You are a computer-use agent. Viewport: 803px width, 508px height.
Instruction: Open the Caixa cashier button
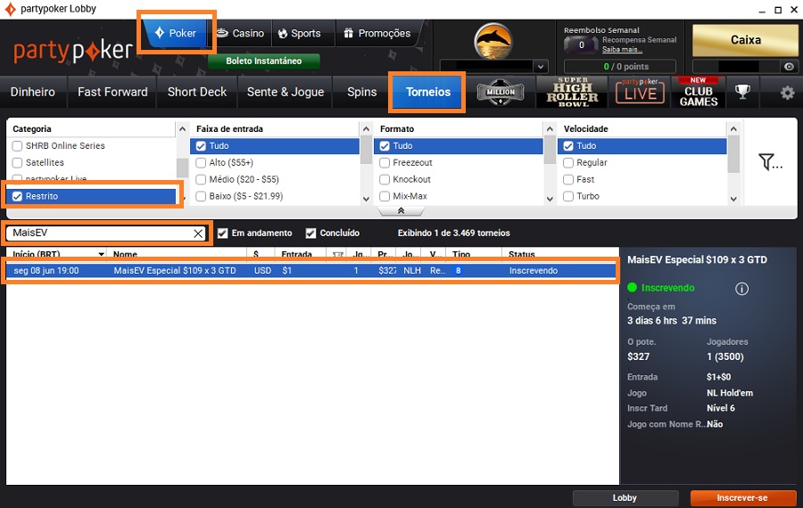(745, 40)
